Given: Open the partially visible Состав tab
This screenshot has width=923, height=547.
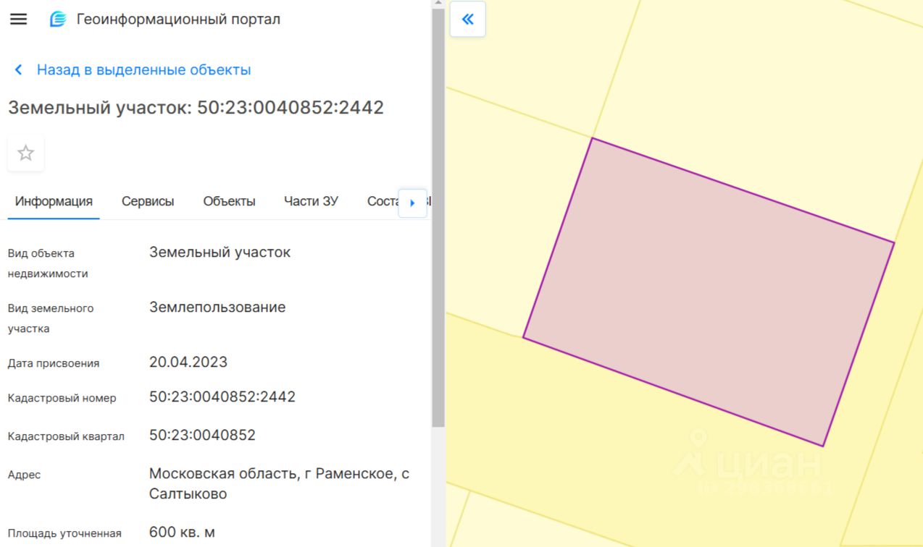Looking at the screenshot, I should pyautogui.click(x=382, y=202).
